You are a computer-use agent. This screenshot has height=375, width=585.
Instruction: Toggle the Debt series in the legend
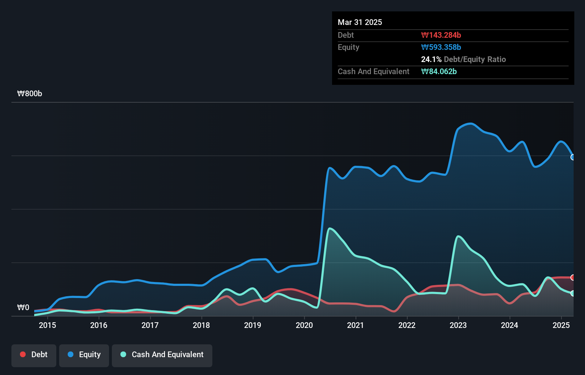click(33, 355)
